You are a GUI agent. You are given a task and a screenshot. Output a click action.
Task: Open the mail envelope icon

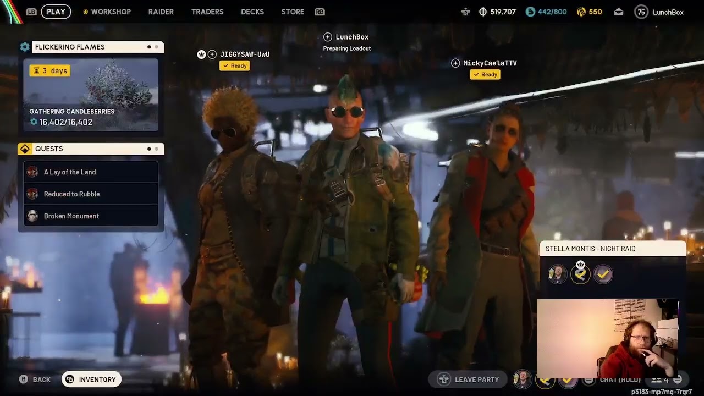point(619,12)
